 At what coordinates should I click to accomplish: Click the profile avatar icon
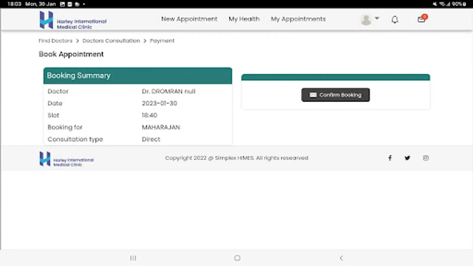(x=366, y=20)
